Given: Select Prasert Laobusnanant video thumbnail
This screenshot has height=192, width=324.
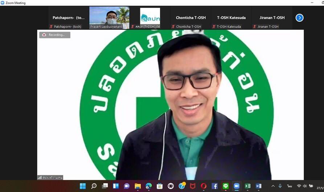Looking at the screenshot, I should [x=109, y=18].
